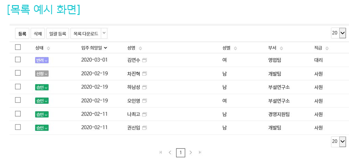
Task: Open detail popup icon beside 차진혁
Action: pos(144,74)
